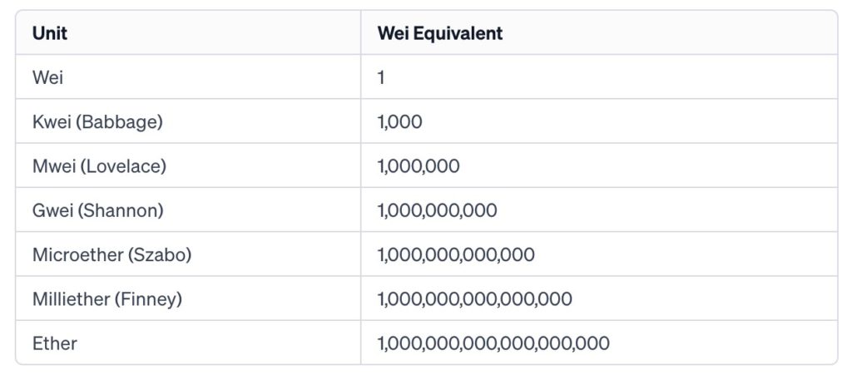Select the 1,000,000 value cell
852x380 pixels.
[x=419, y=165]
